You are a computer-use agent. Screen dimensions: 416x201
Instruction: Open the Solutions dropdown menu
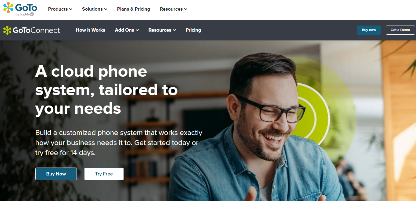(95, 9)
